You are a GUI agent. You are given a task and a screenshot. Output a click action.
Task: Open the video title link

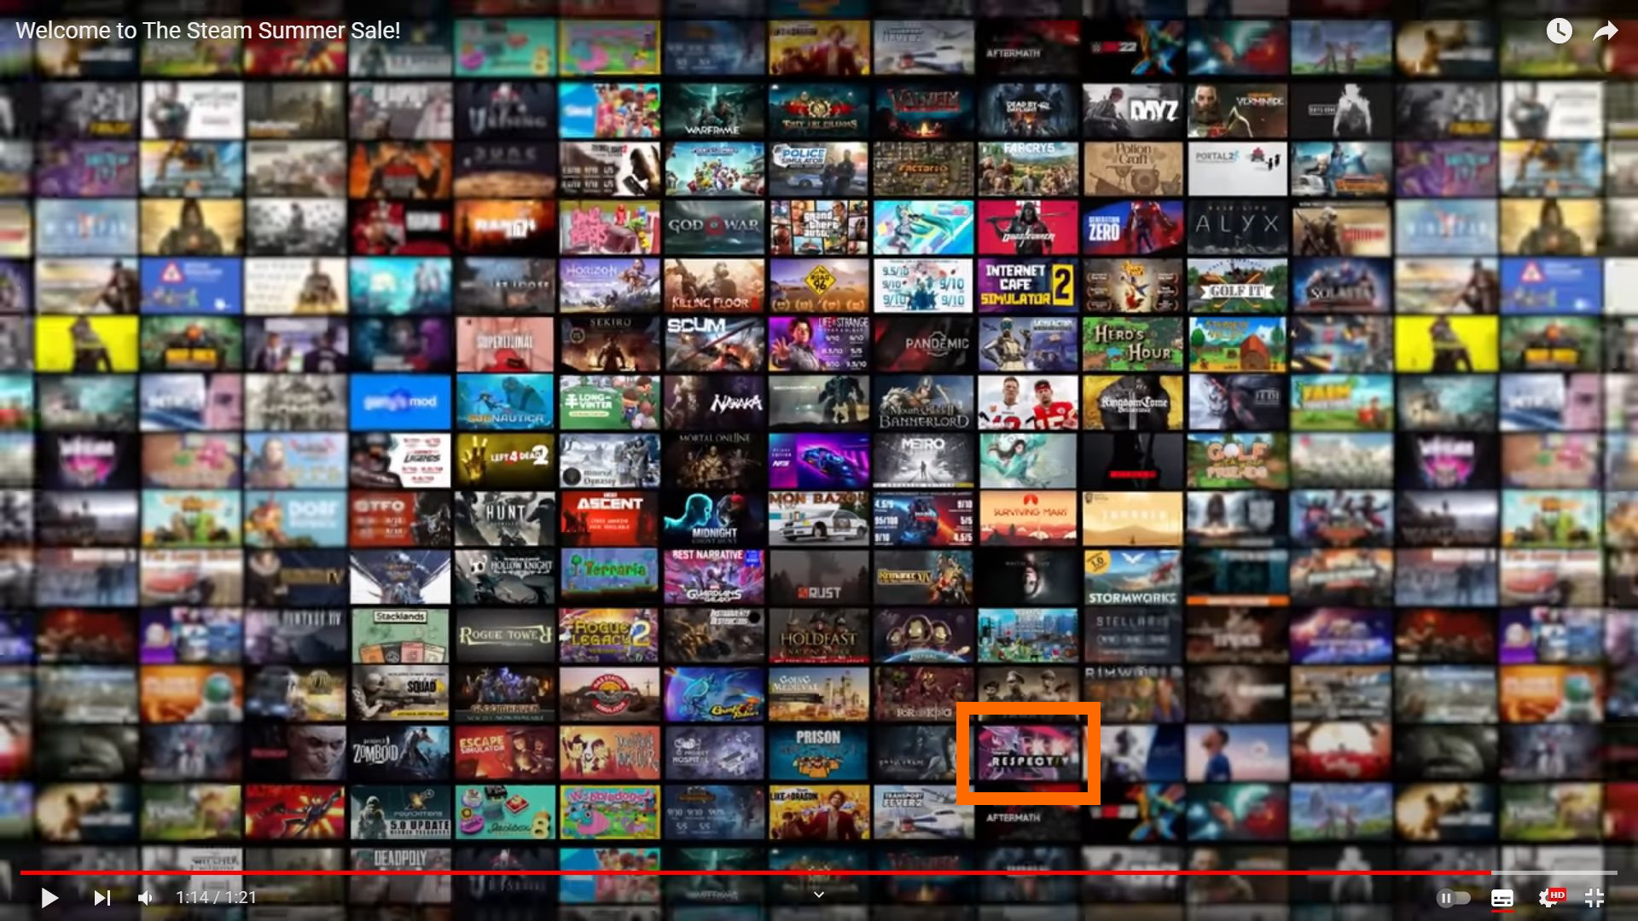(207, 31)
